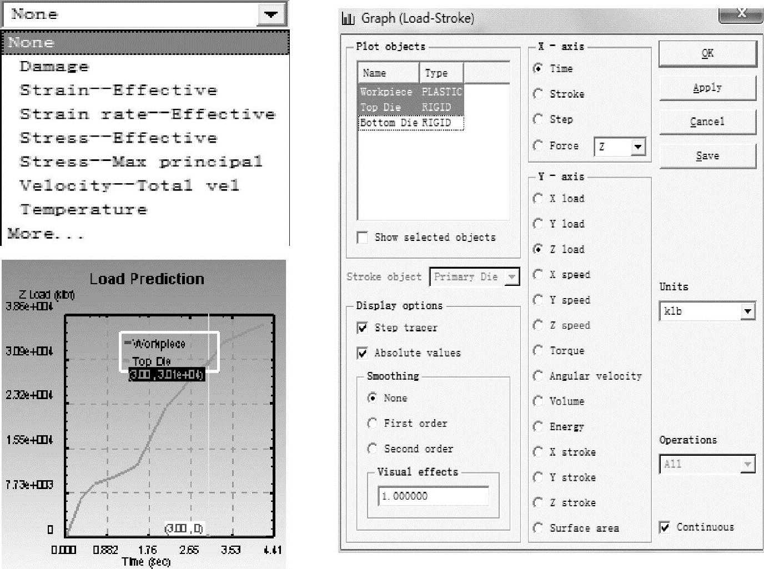The image size is (764, 569).
Task: Toggle the Absolute values checkbox
Action: [363, 353]
